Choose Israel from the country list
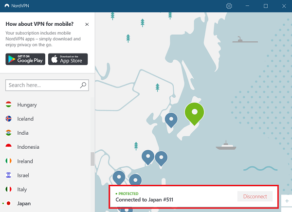 tap(23, 176)
